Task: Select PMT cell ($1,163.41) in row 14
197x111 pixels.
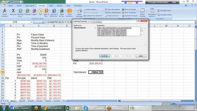Action: (39, 67)
